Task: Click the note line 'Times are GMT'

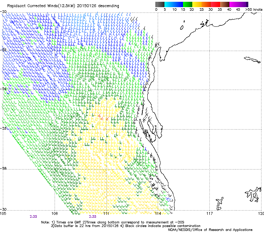Action: 69,222
